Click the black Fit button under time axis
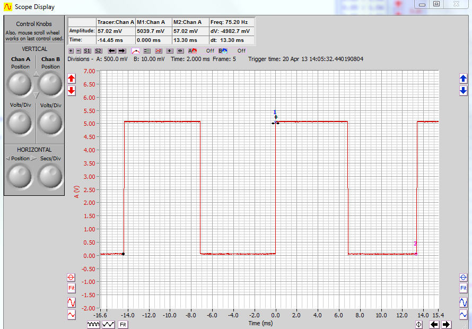 click(123, 324)
